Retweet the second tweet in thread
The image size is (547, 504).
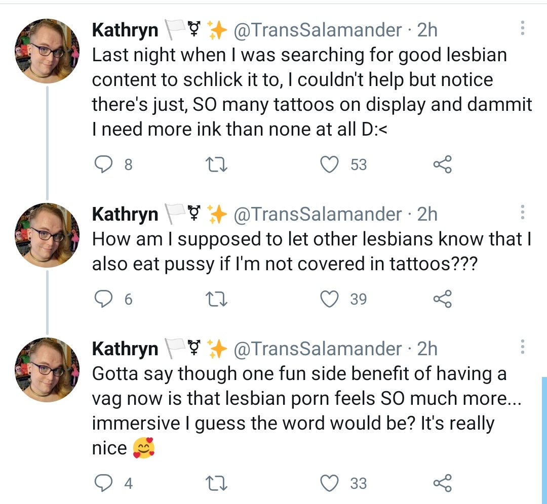[x=216, y=299]
